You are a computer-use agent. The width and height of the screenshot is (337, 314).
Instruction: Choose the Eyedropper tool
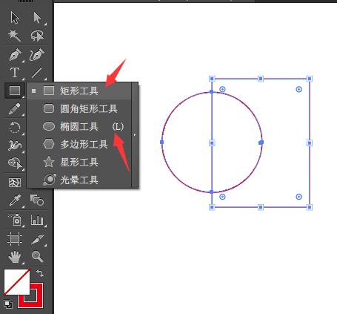pyautogui.click(x=15, y=200)
